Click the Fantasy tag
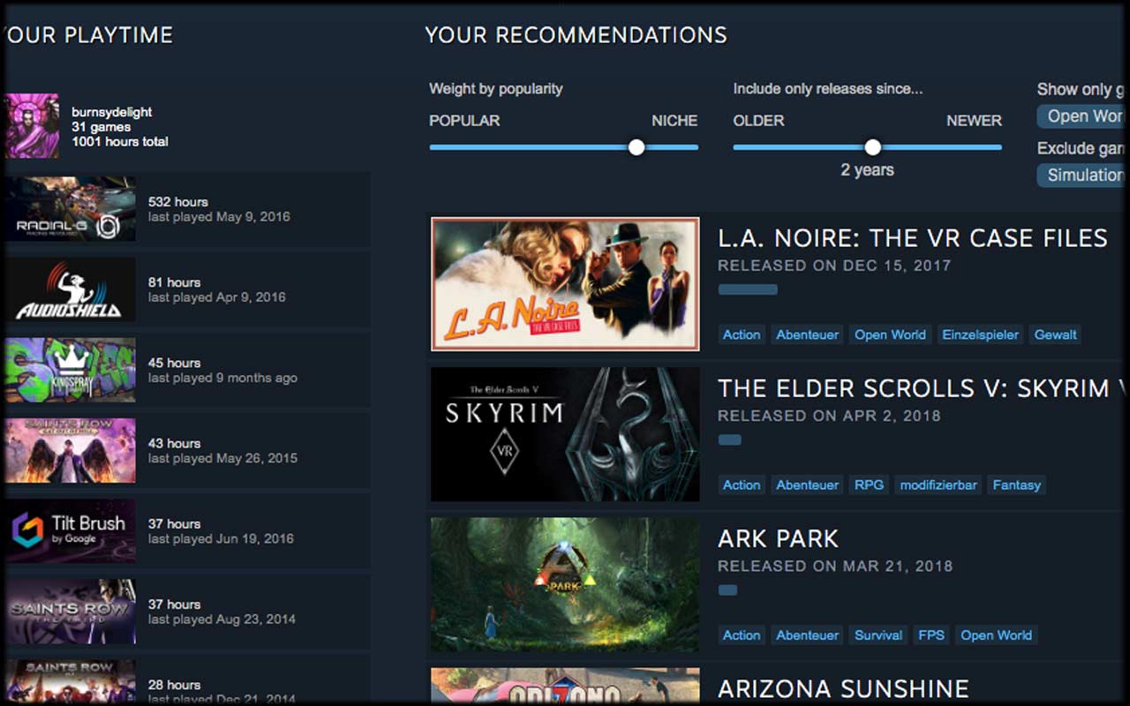The width and height of the screenshot is (1130, 706). point(1017,484)
